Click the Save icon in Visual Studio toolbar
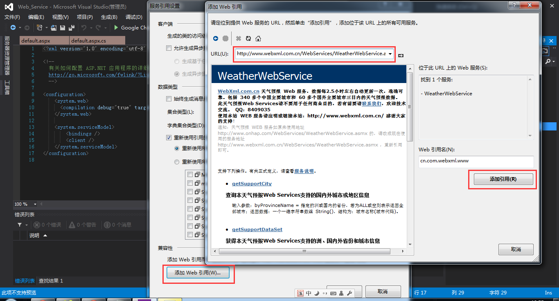This screenshot has width=559, height=301. [63, 27]
